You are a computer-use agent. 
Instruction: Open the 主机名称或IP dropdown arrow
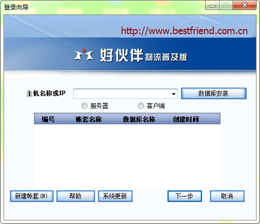173,94
